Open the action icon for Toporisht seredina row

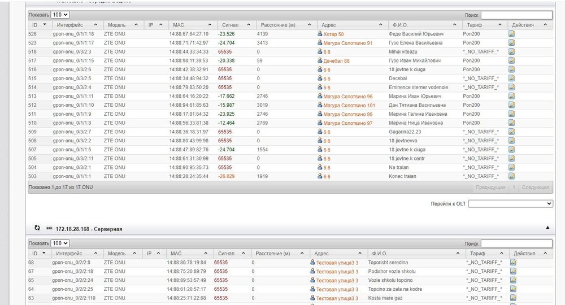click(513, 262)
